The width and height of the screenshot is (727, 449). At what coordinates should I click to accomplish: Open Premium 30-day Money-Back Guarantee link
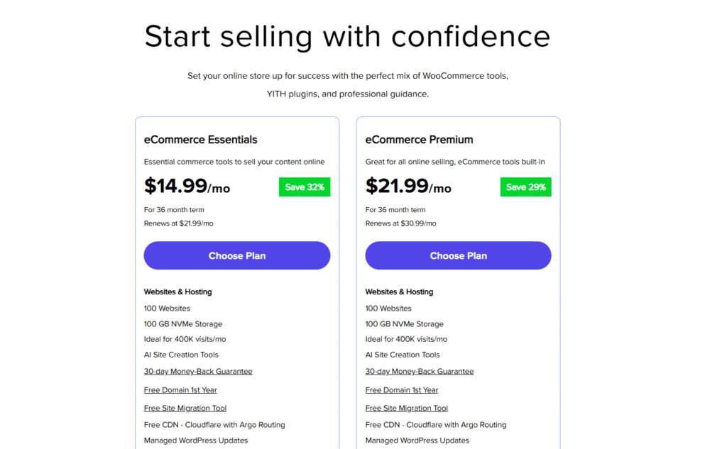tap(420, 372)
